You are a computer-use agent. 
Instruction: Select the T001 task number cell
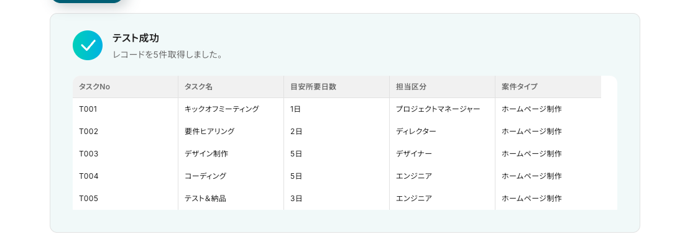[x=89, y=109]
